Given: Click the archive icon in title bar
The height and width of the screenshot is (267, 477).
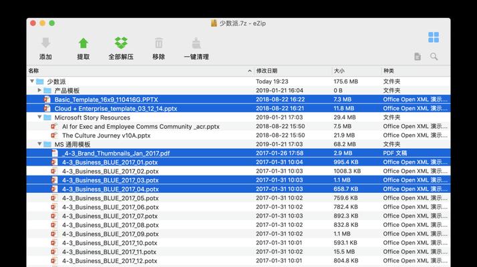Looking at the screenshot, I should (214, 23).
